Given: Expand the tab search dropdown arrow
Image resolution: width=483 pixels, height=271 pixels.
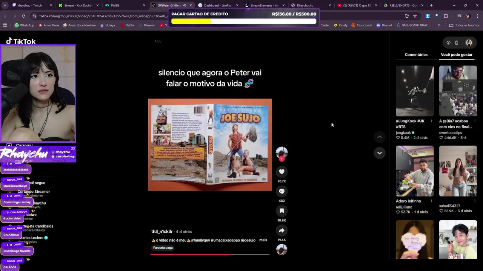Looking at the screenshot, I should 5,5.
